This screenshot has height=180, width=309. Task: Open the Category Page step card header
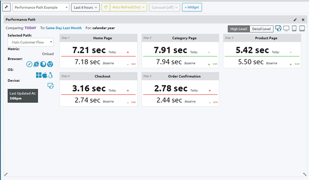[180, 38]
